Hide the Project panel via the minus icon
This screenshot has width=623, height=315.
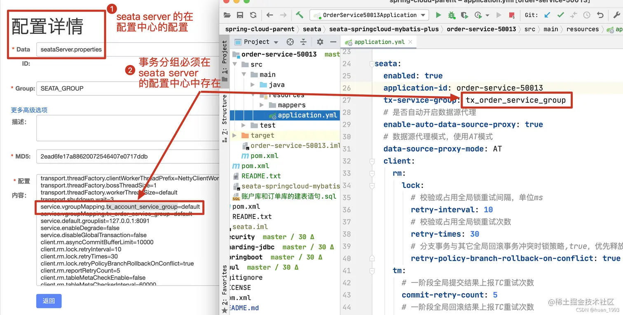tap(333, 42)
